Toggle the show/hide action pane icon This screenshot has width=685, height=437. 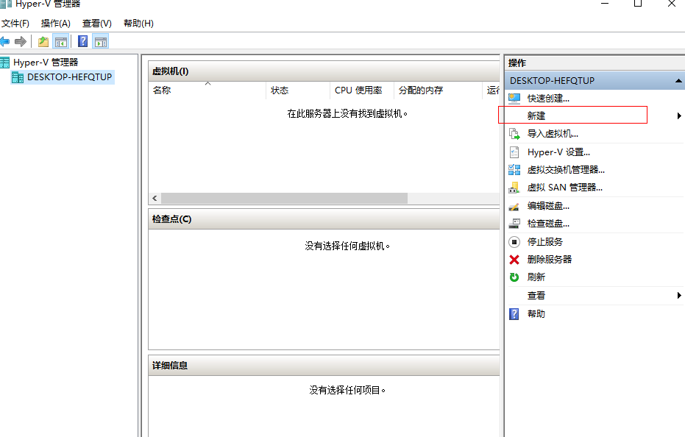(x=101, y=42)
